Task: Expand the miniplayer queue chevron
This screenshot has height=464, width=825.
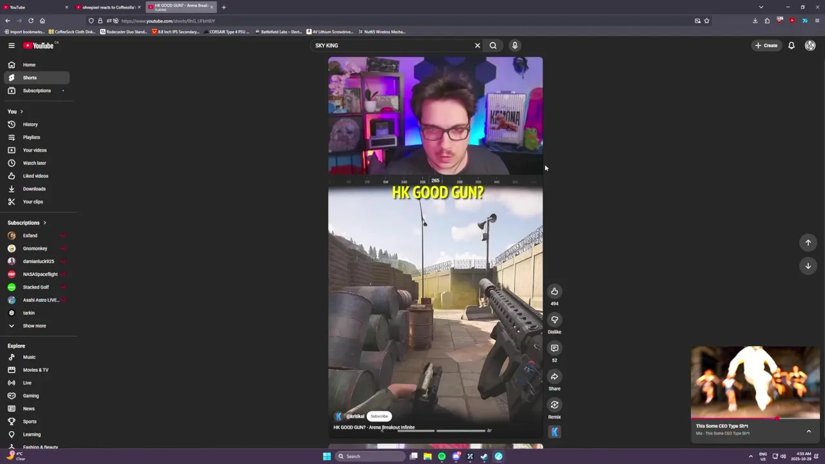Action: (809, 431)
